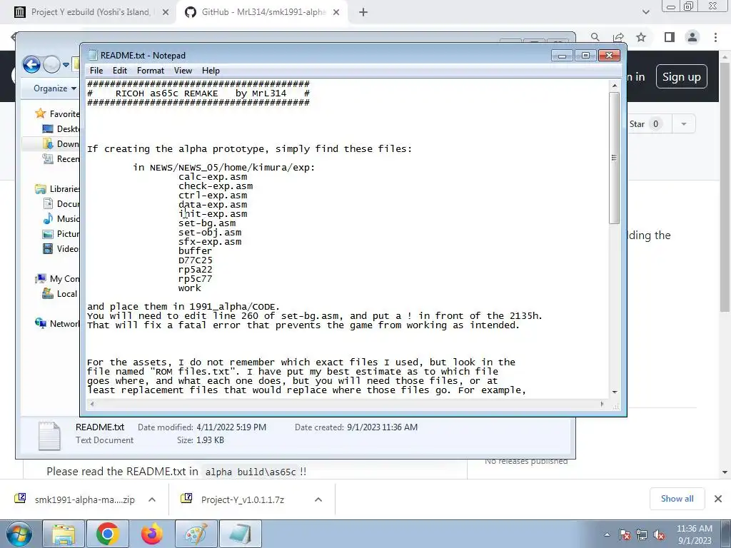Select Recent Places in the Explorer sidebar
Viewport: 731px width, 548px height.
(61, 159)
